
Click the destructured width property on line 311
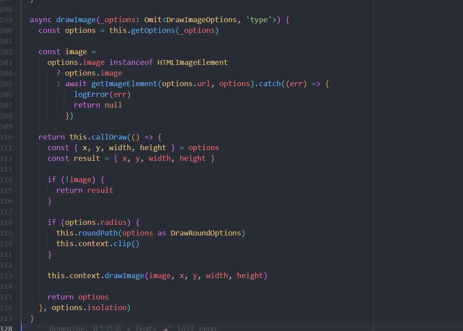click(x=121, y=148)
